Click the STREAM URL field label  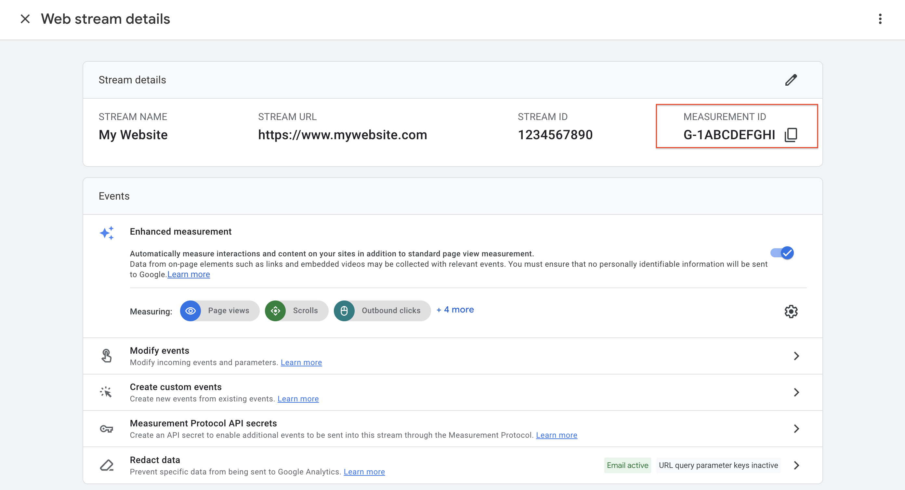(287, 117)
